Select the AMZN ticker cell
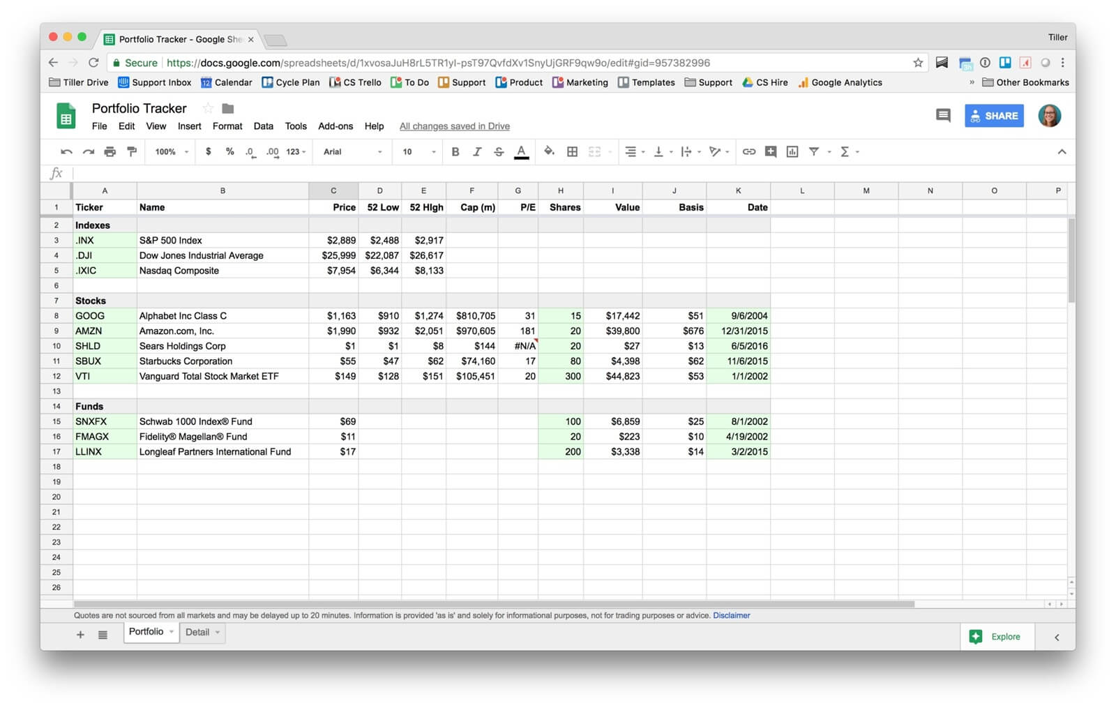The height and width of the screenshot is (708, 1116). tap(105, 331)
